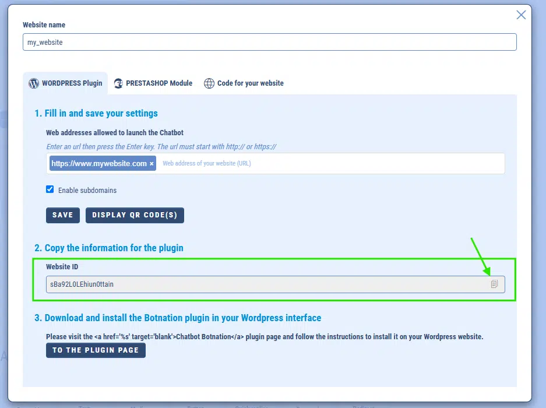This screenshot has height=408, width=546.
Task: Click the globe icon for website code
Action: point(209,83)
